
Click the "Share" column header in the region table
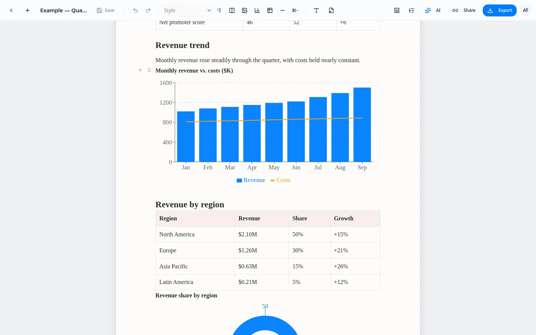coord(309,218)
